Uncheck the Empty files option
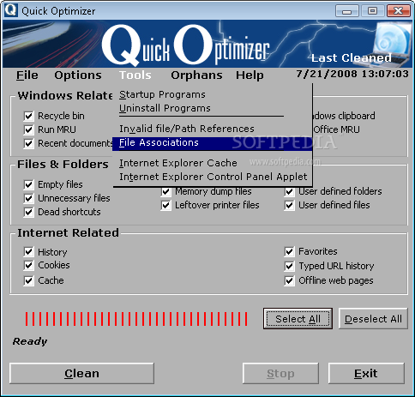Viewport: 415px width, 397px height. 28,184
